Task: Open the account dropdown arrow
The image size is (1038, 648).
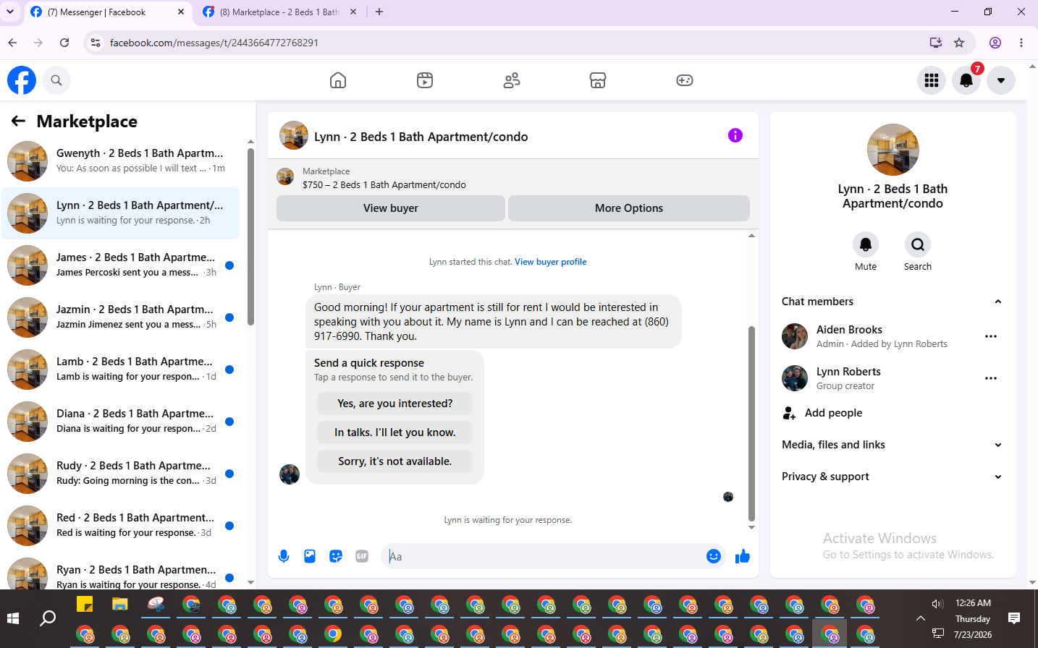Action: point(1001,80)
